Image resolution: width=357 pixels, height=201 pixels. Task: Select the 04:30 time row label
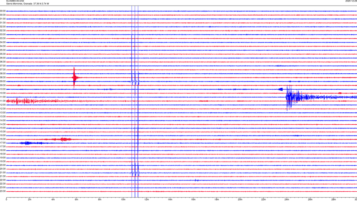(x=3, y=46)
